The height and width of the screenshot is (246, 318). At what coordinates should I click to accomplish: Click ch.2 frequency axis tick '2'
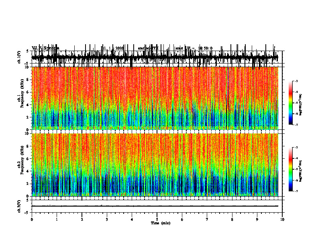[x=28, y=184]
